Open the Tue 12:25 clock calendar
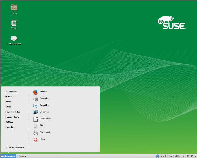 [x=174, y=156]
